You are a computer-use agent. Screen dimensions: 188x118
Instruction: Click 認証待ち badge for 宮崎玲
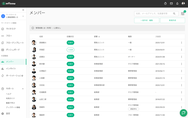click(x=134, y=109)
